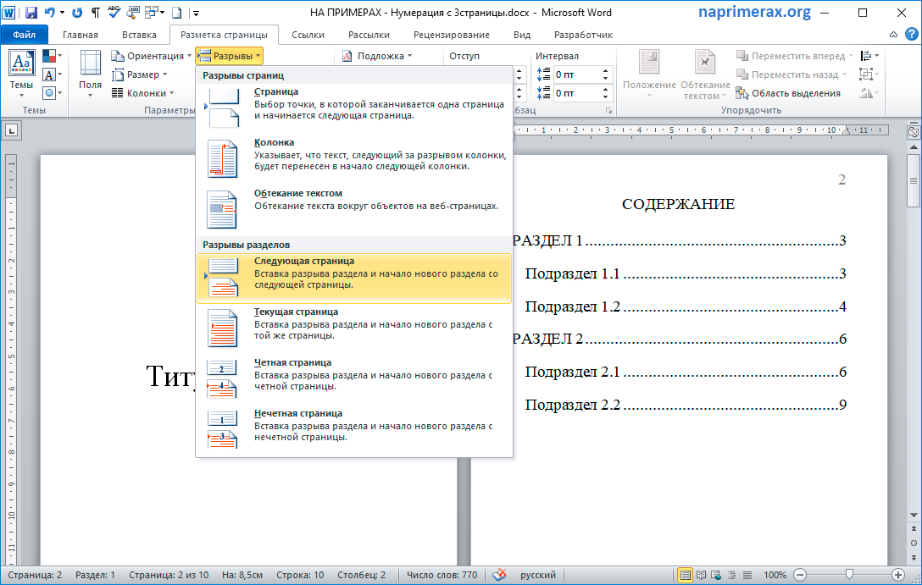Open Customize Quick Access Toolbar arrow

(x=197, y=13)
